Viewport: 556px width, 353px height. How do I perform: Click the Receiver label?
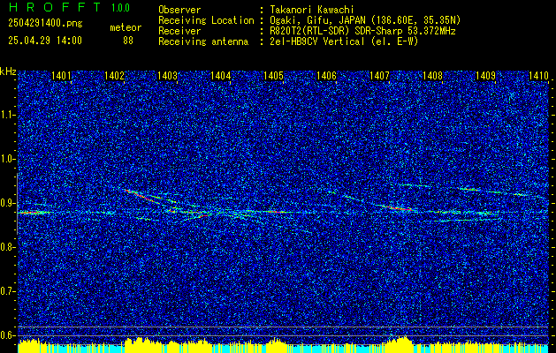[x=179, y=31]
